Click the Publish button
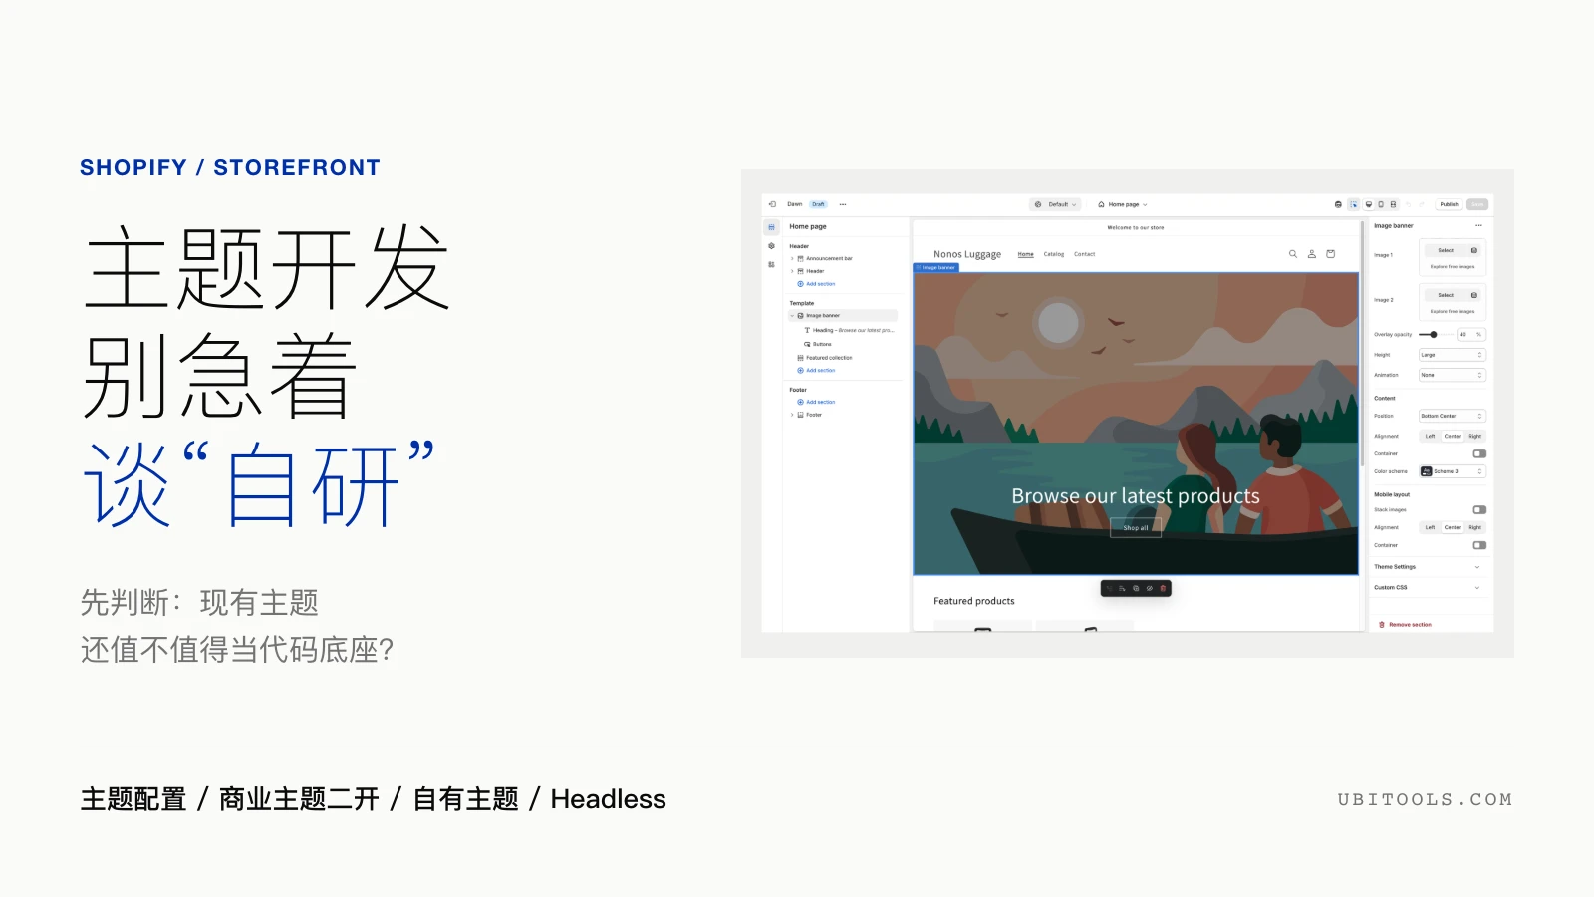The height and width of the screenshot is (897, 1594). point(1449,204)
